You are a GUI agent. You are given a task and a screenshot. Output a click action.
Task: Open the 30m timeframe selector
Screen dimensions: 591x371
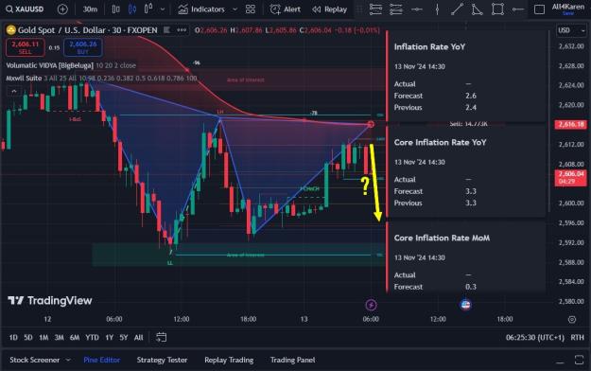pyautogui.click(x=90, y=9)
